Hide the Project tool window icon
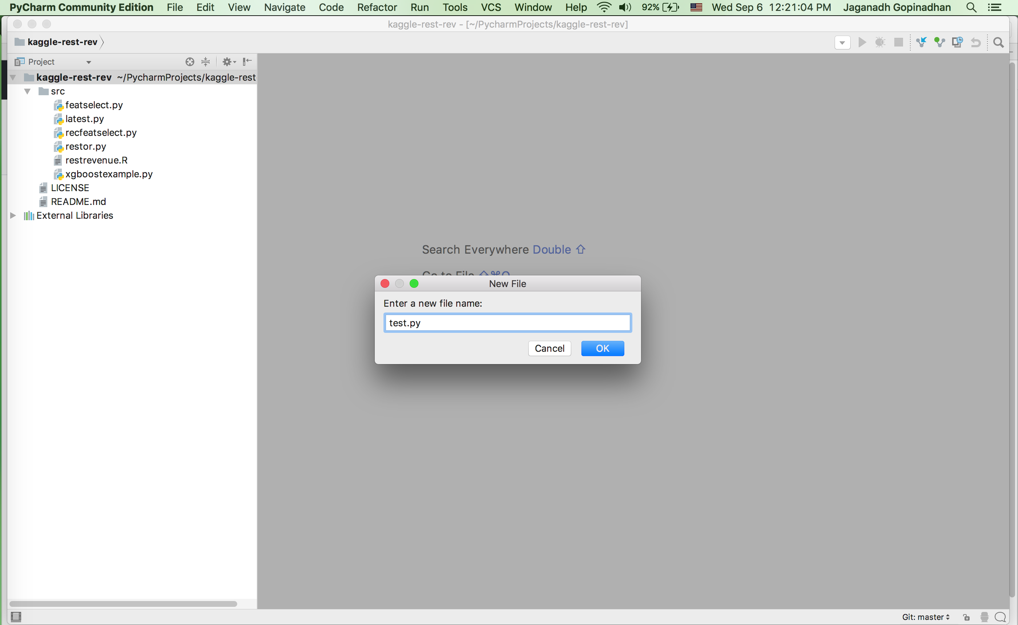1018x625 pixels. 247,61
